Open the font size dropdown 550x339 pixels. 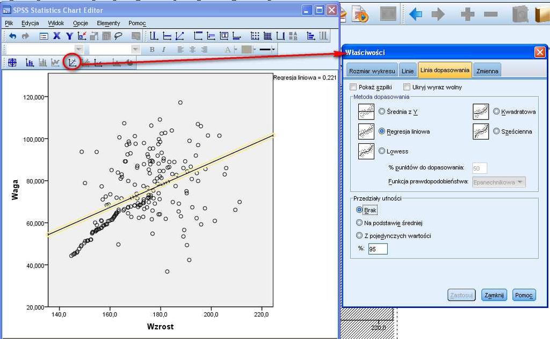(135, 50)
